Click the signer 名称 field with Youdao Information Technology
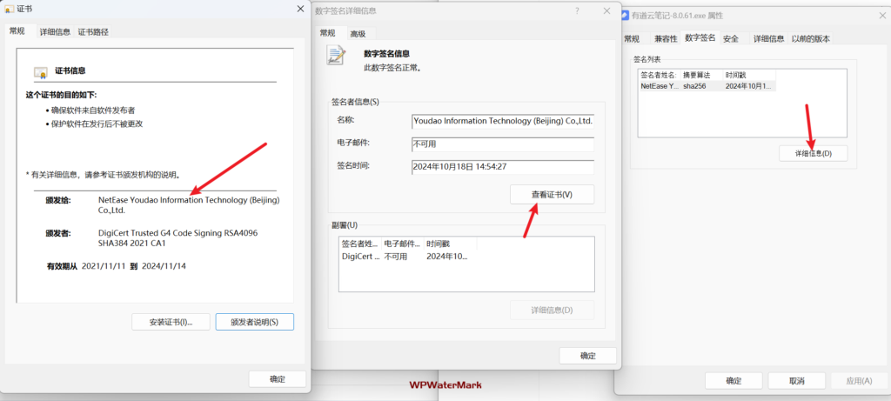 [x=503, y=121]
